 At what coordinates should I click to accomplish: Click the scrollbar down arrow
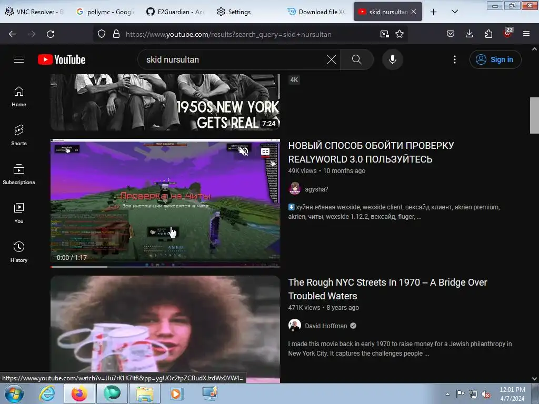click(x=534, y=379)
